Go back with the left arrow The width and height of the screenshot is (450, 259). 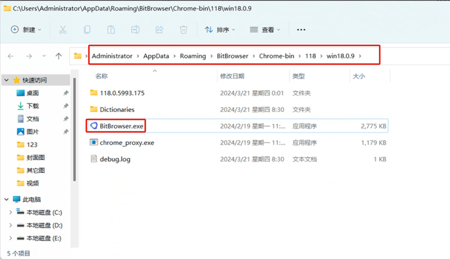pyautogui.click(x=11, y=56)
